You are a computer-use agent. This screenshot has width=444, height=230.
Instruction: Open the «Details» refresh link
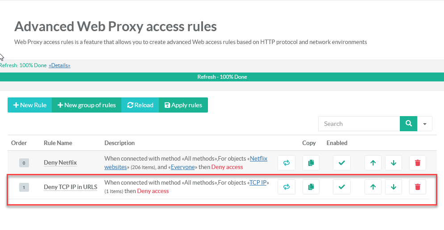(59, 65)
